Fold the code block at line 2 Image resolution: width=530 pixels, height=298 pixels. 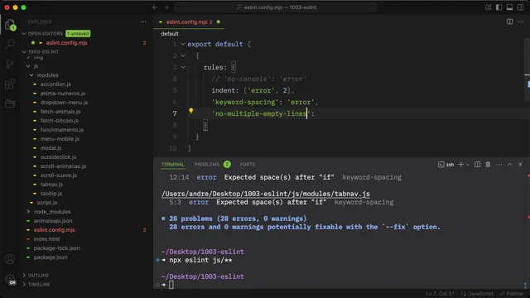click(x=183, y=55)
